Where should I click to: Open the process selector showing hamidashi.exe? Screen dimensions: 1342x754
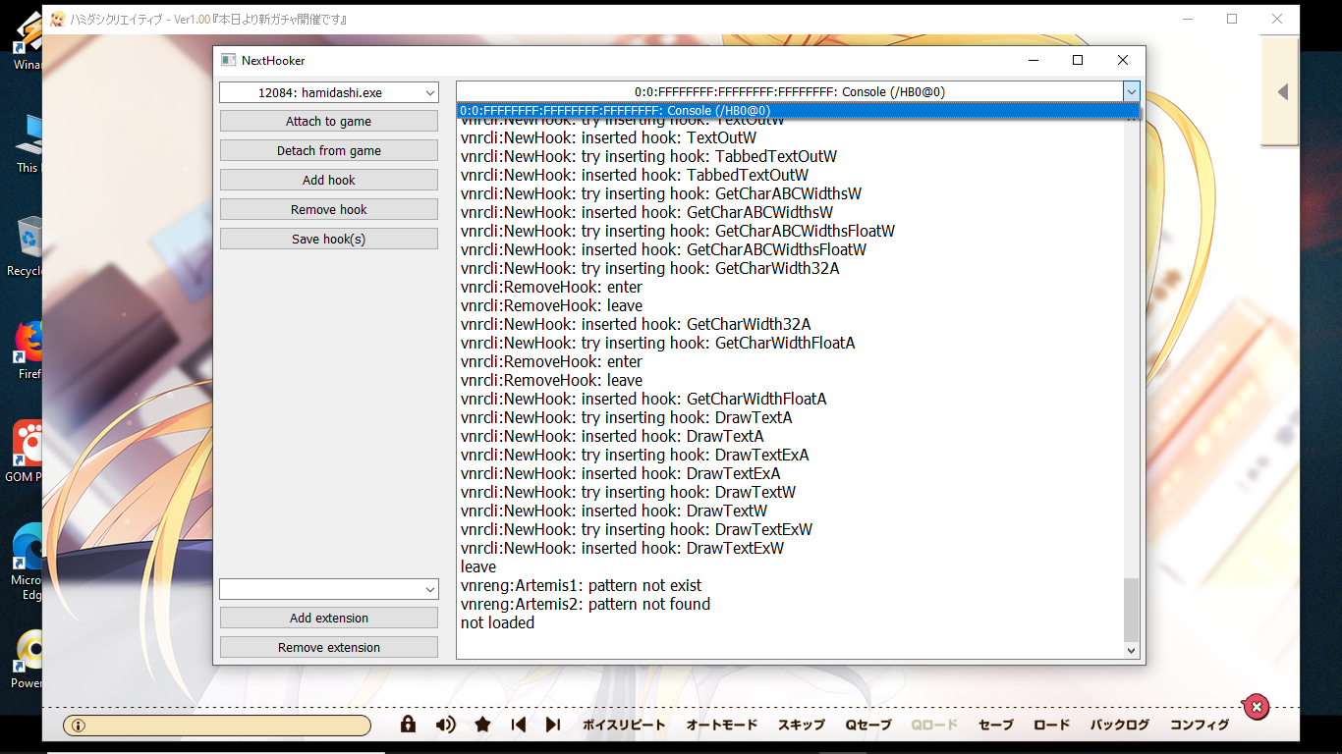[329, 92]
